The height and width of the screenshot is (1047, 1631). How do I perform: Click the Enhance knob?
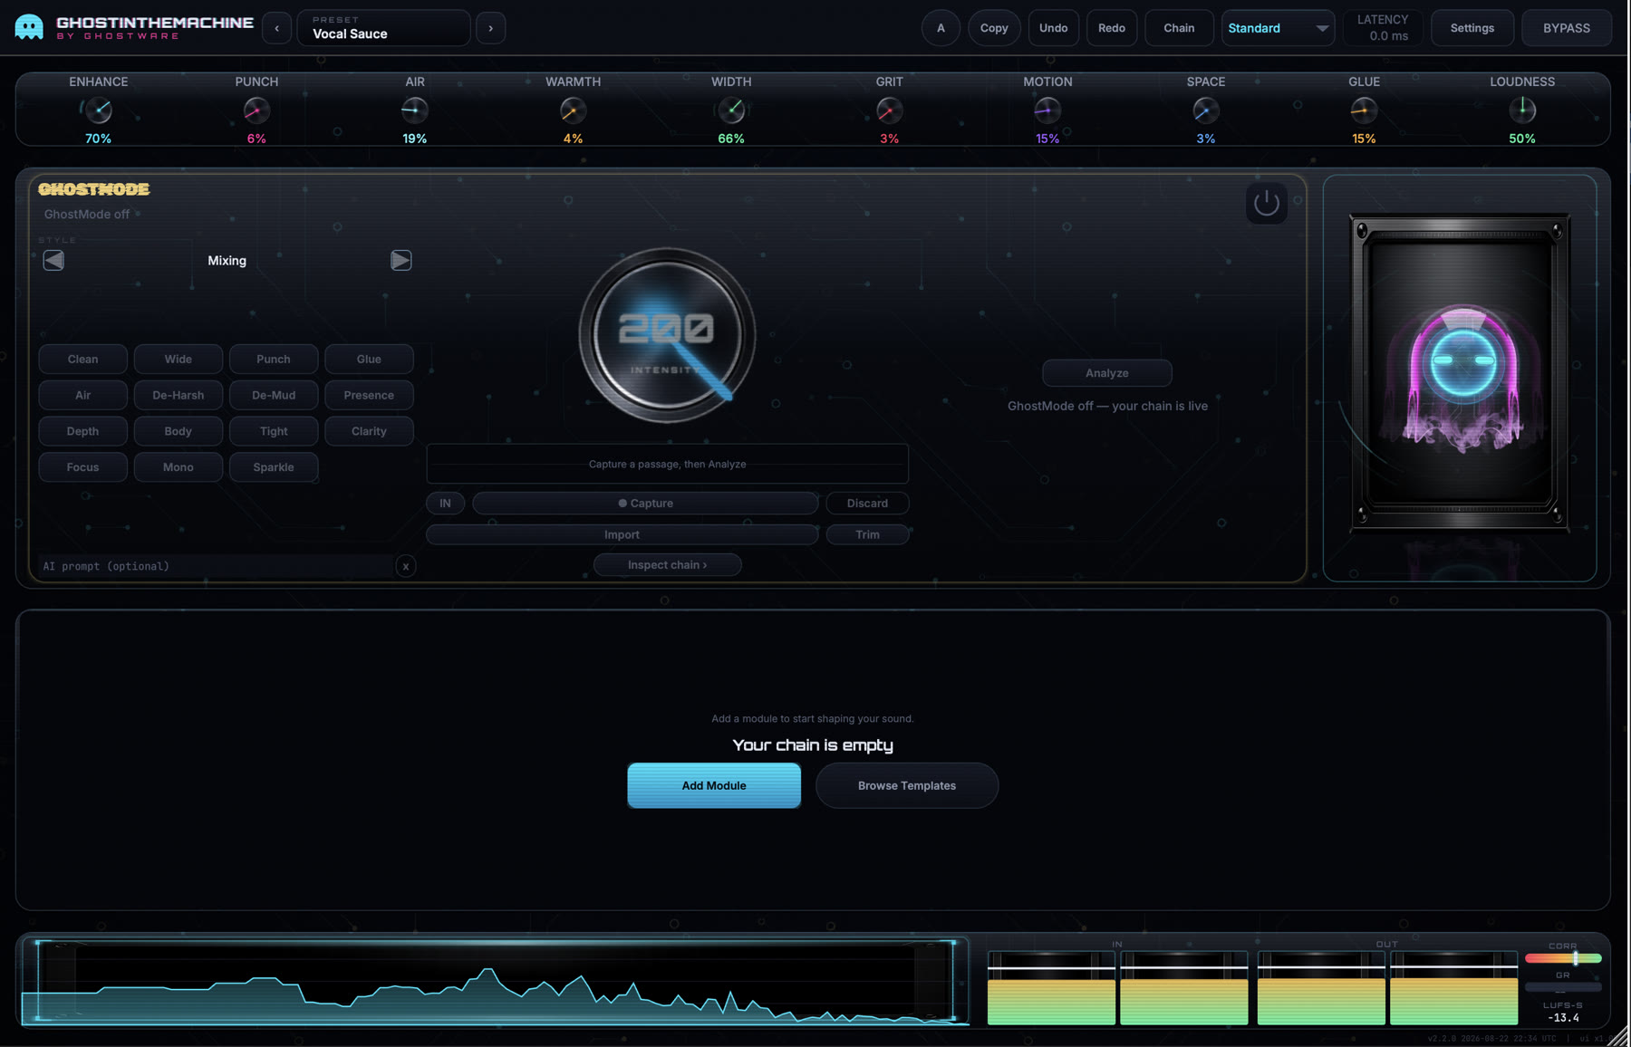coord(98,110)
